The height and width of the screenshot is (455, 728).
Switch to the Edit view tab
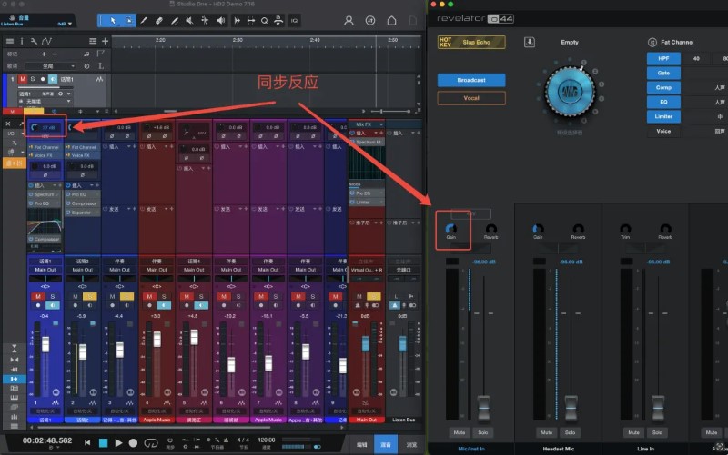click(361, 444)
